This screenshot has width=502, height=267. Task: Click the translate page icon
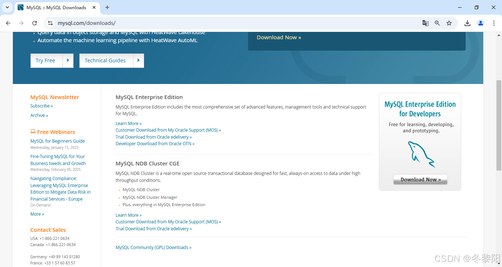coord(425,23)
